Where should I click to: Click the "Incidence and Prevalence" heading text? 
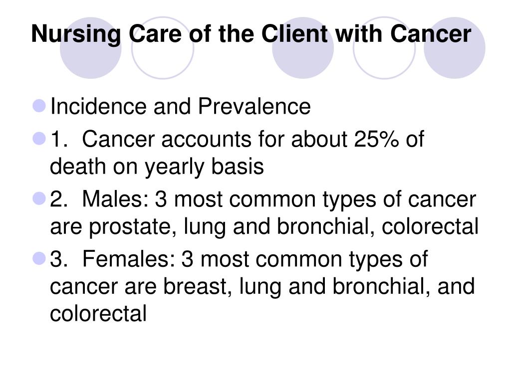tap(181, 107)
